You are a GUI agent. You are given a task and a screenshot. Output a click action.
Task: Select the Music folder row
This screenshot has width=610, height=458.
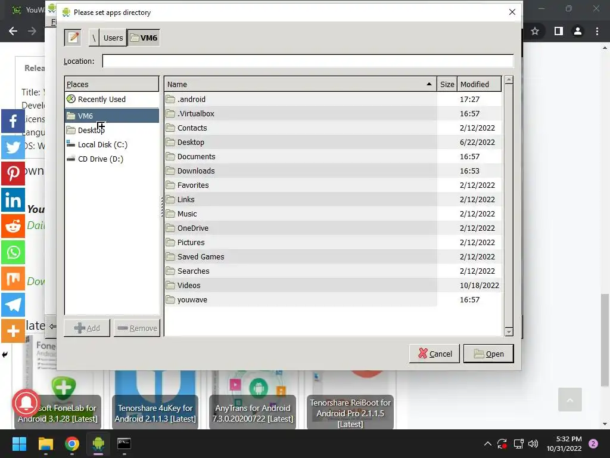(x=333, y=214)
